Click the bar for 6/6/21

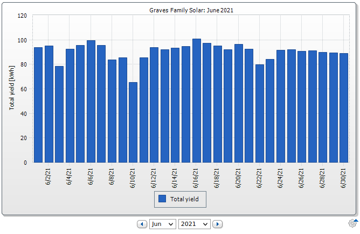[x=91, y=101]
